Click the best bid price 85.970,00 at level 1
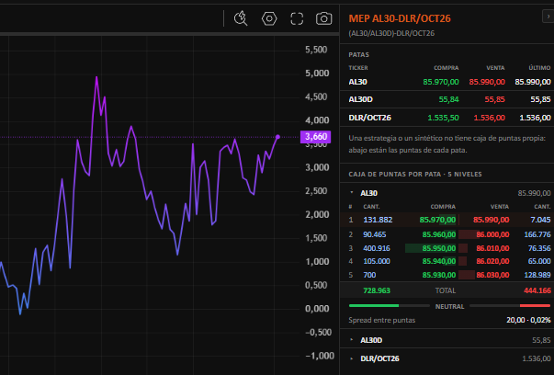Viewport: 554px width, 375px height. 437,220
